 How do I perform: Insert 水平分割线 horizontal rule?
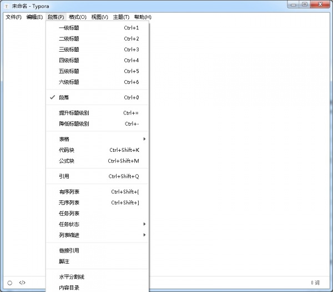(x=72, y=277)
